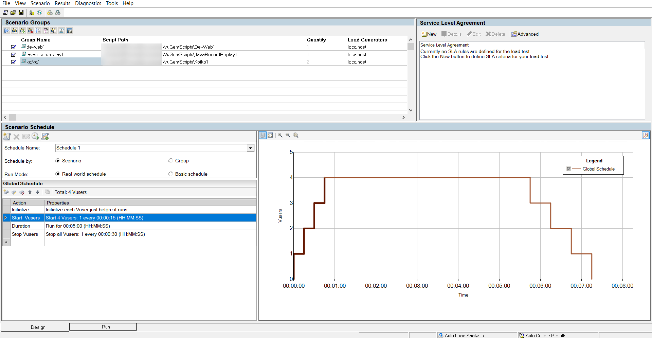
Task: Click the Save scenario floppy disk icon
Action: click(21, 13)
